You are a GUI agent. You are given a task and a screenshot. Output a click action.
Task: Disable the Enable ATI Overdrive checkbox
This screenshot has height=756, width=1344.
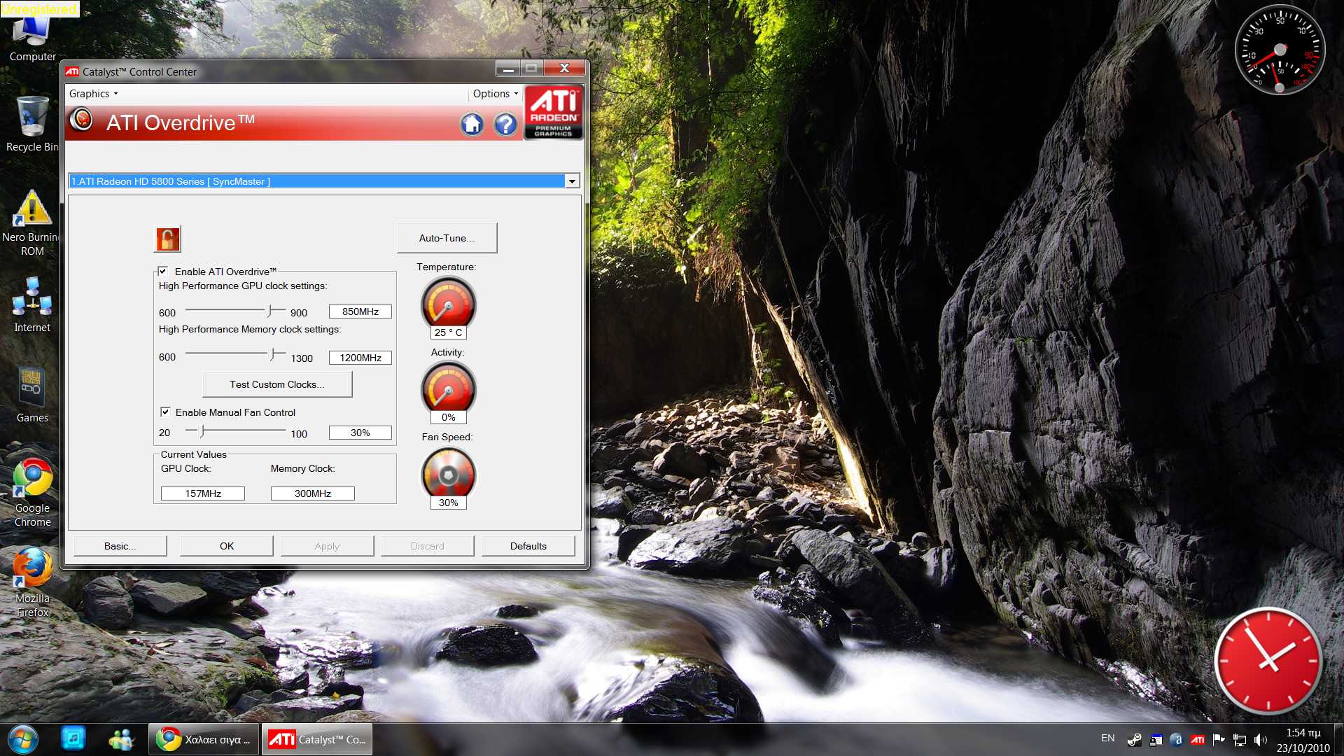coord(162,271)
